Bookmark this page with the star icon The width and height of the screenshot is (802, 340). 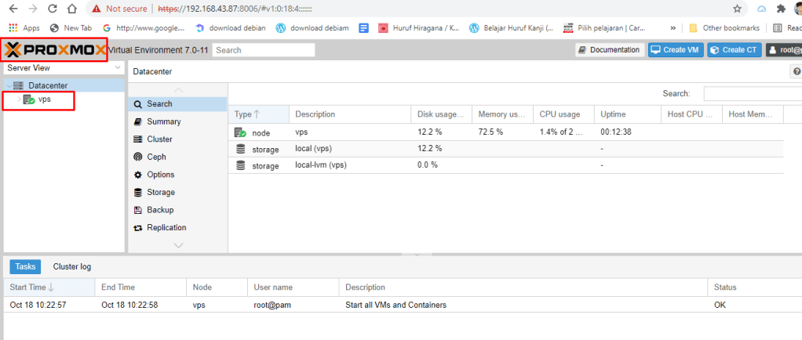click(x=737, y=9)
